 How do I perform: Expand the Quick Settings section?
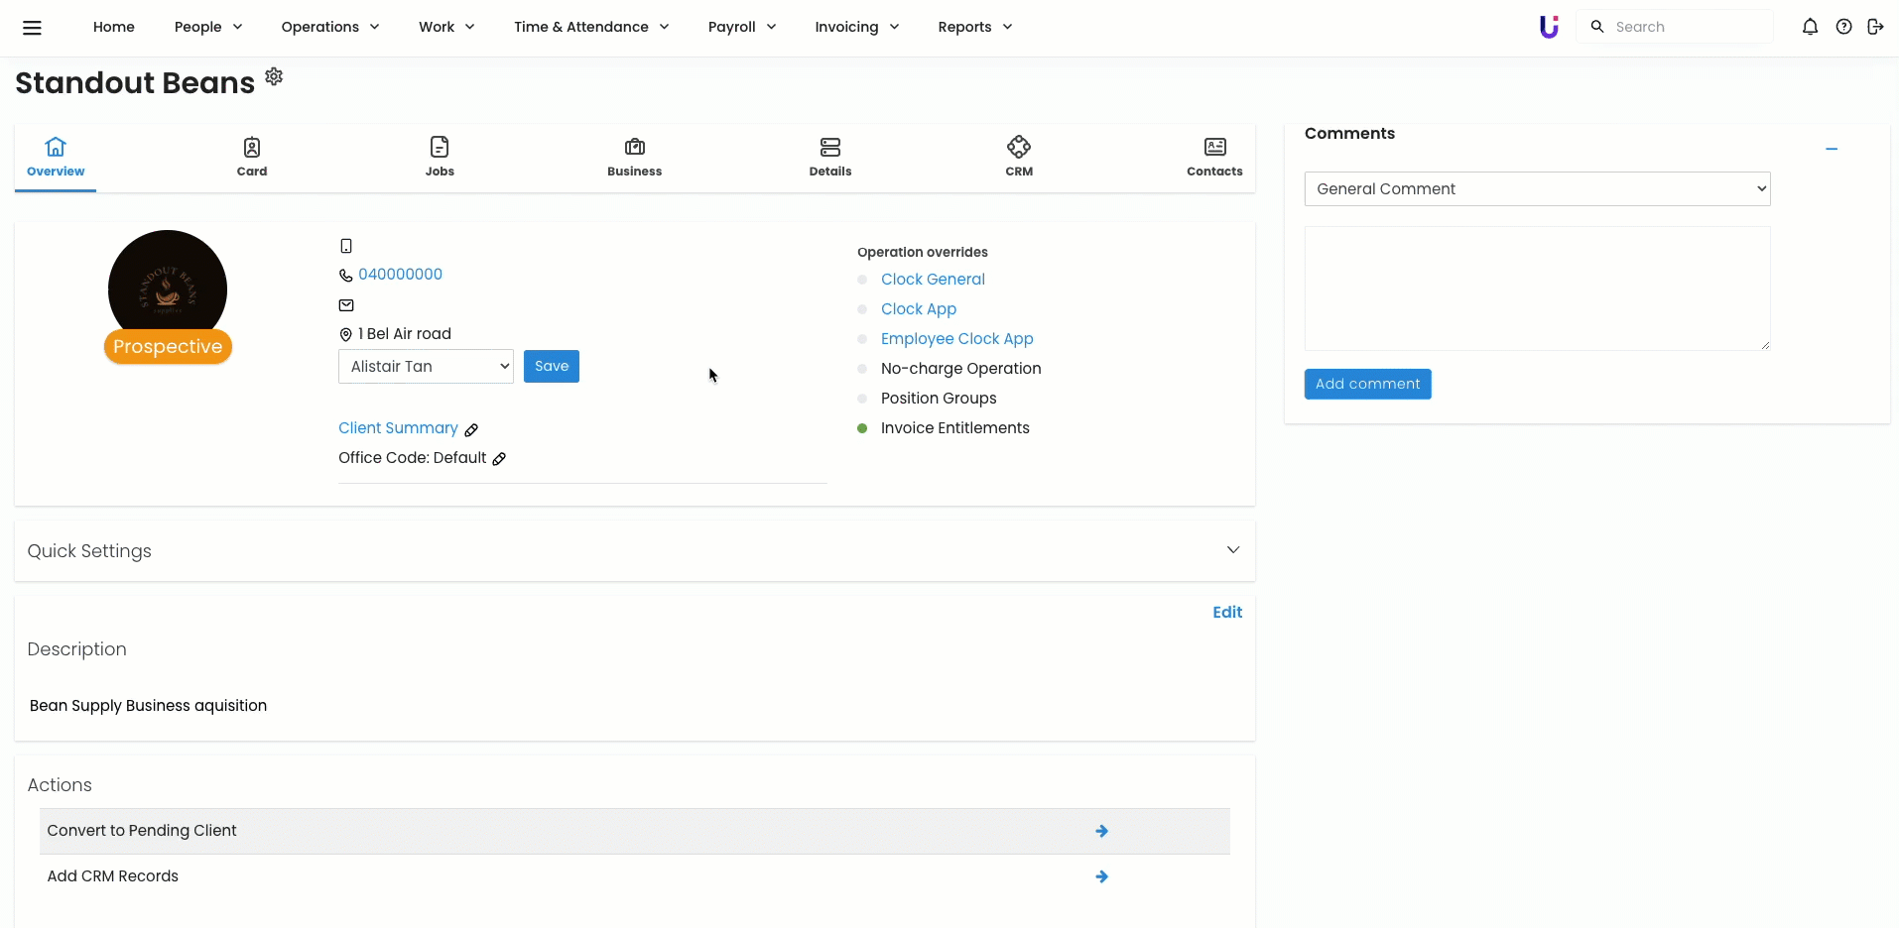click(x=1232, y=550)
